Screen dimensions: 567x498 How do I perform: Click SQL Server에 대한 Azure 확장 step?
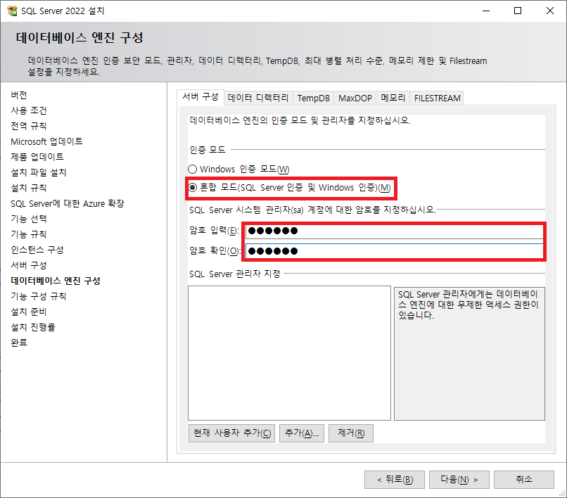(x=68, y=203)
